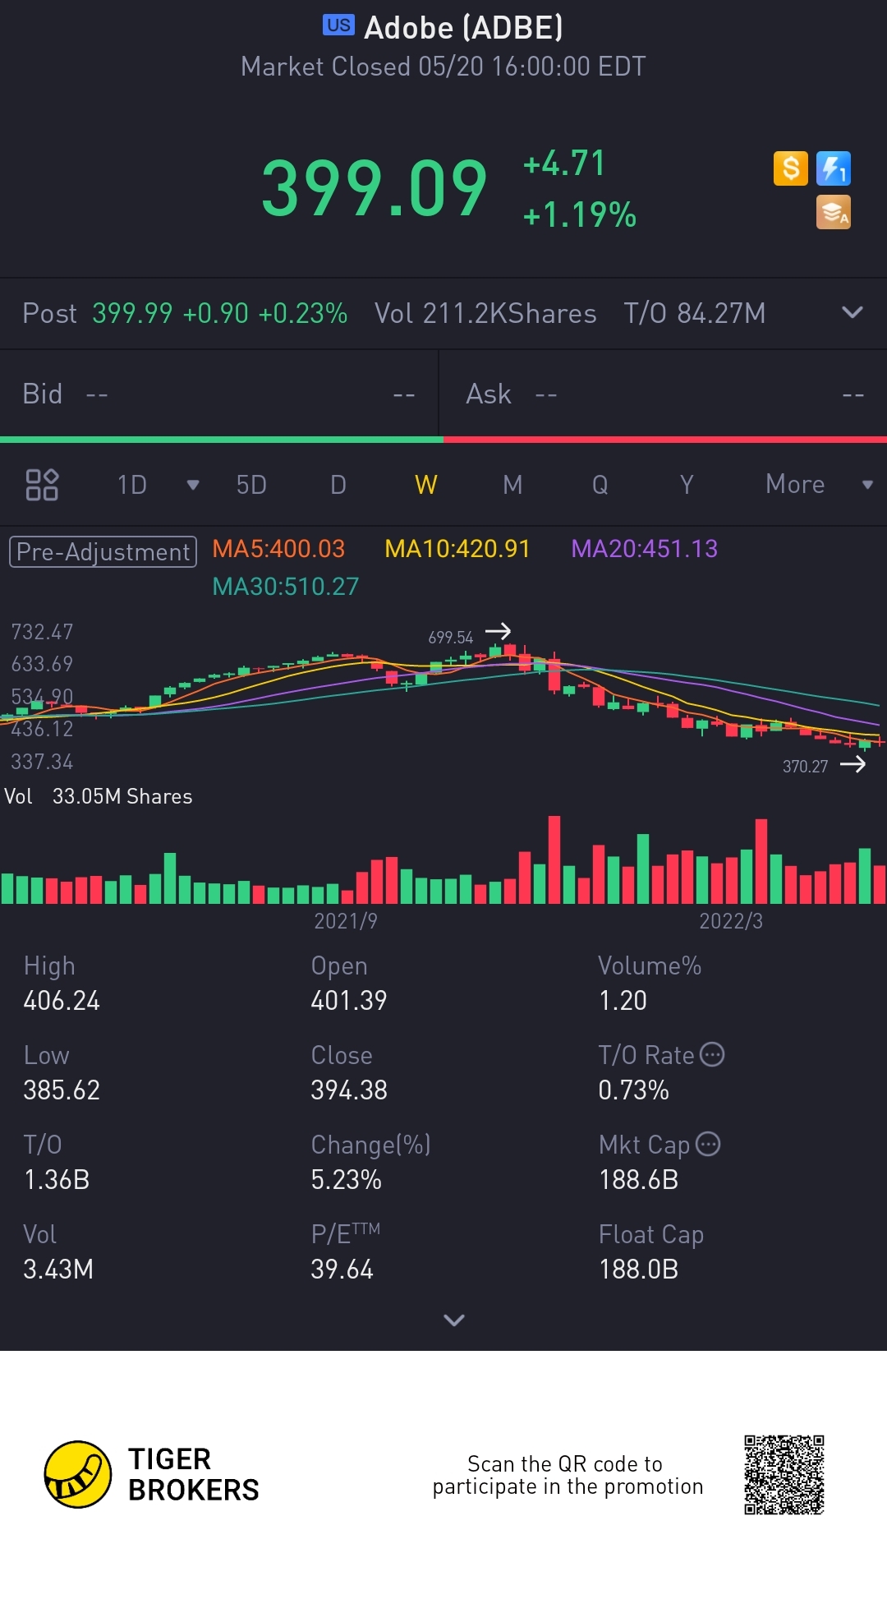Tap the 370.27 low marker on chart

805,767
